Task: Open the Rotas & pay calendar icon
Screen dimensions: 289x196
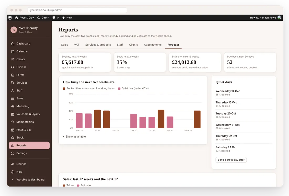Action: 13,130
